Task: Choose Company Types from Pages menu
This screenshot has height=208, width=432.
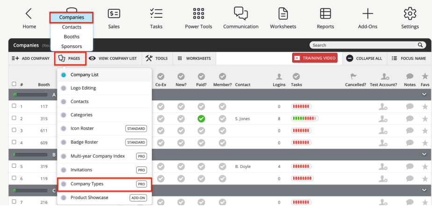Action: pos(104,184)
